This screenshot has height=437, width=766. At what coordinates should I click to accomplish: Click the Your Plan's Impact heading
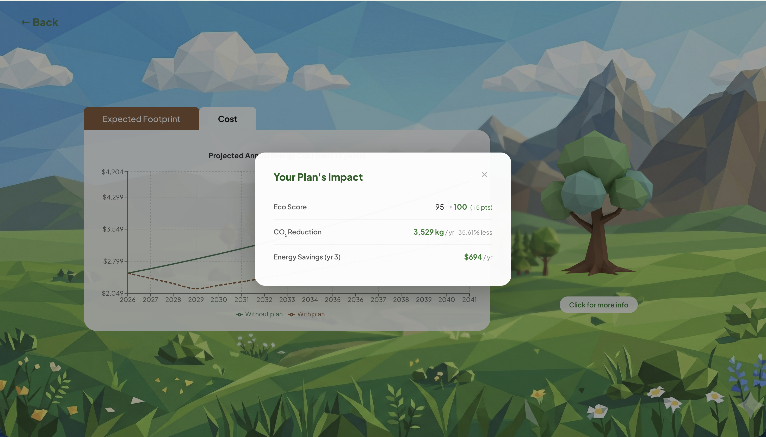(318, 177)
